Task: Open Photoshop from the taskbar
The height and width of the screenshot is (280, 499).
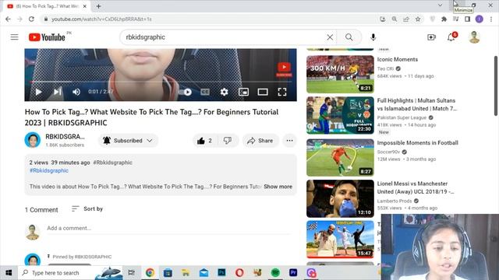Action: tap(221, 273)
